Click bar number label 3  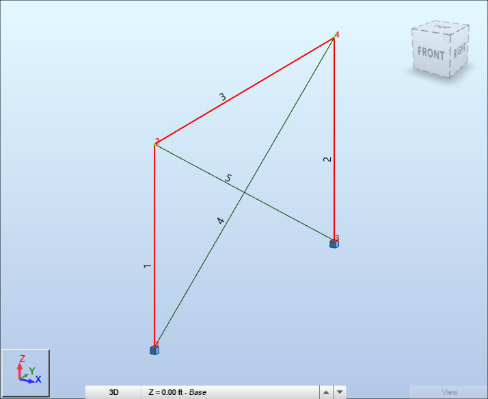tap(223, 97)
